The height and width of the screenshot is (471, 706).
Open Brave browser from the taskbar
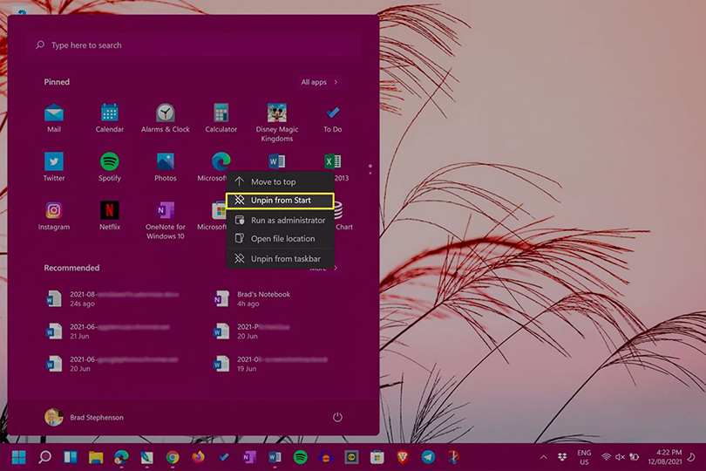click(x=403, y=457)
